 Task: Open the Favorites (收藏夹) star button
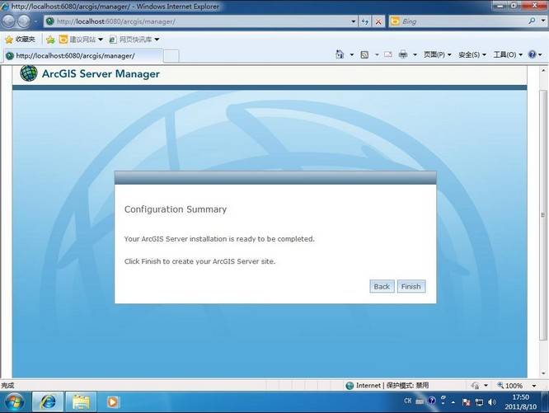pyautogui.click(x=21, y=40)
